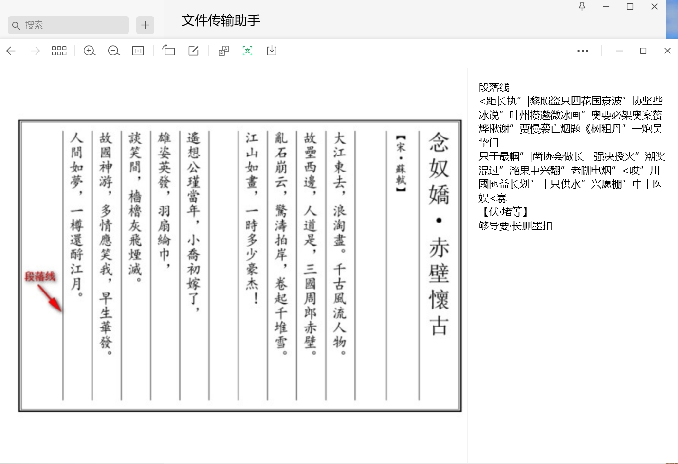Toggle the green extract text icon

coord(248,51)
